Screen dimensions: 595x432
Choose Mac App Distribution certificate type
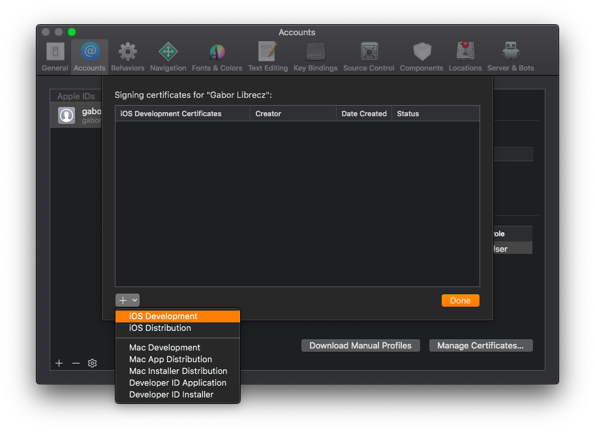pos(177,359)
